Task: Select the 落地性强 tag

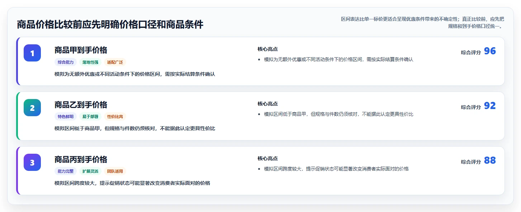Action: click(90, 62)
